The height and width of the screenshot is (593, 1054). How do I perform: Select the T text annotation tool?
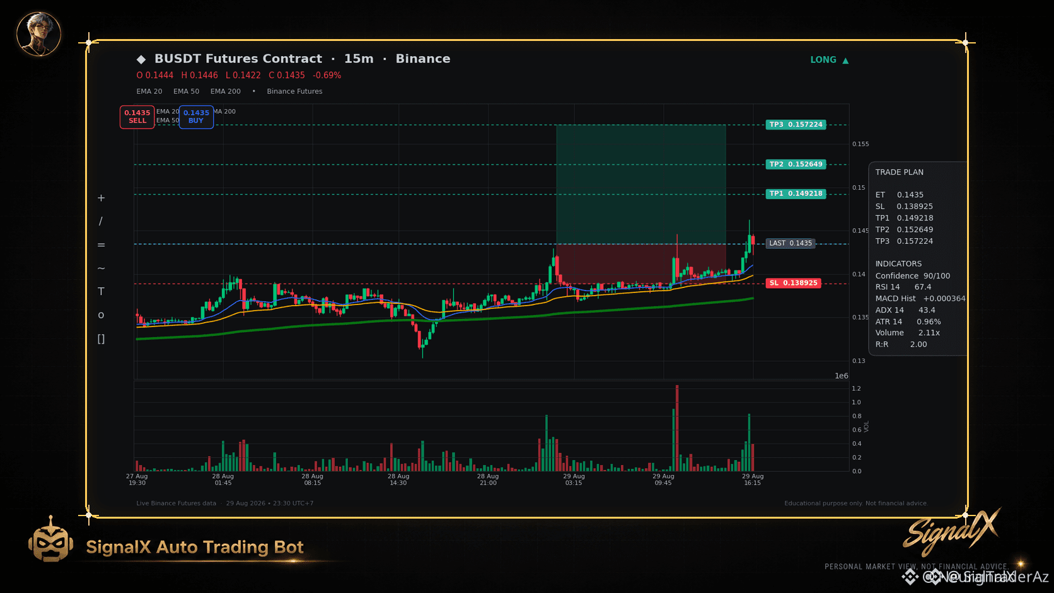(101, 291)
